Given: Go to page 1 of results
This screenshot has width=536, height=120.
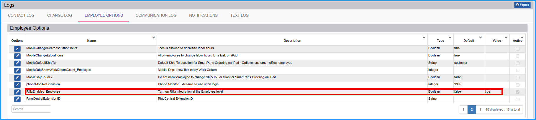Looking at the screenshot, I should click(x=463, y=109).
